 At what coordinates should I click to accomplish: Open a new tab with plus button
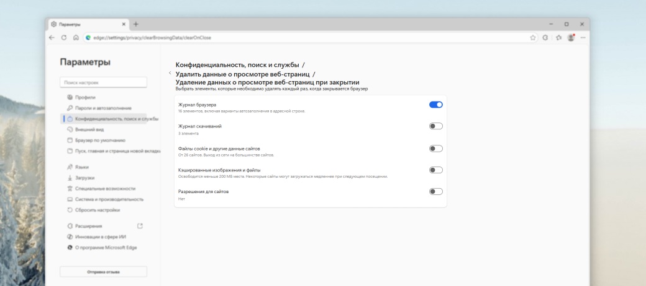click(x=136, y=24)
